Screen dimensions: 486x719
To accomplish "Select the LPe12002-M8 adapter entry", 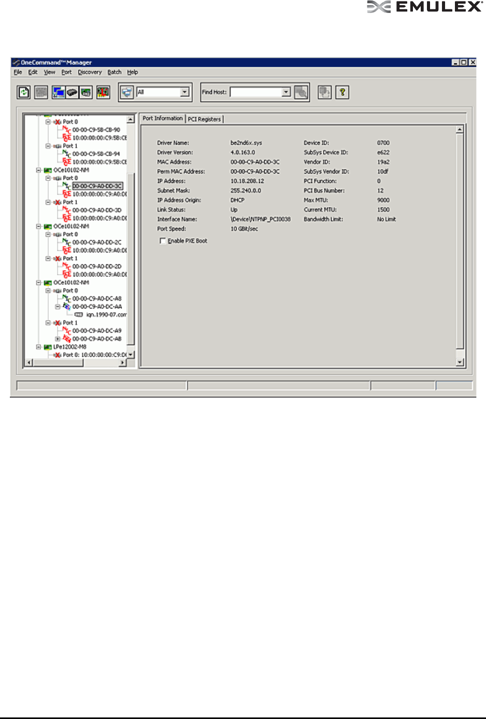I will coord(70,347).
